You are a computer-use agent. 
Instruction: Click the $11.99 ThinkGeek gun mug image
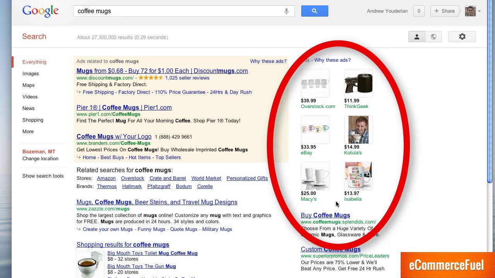pos(358,83)
